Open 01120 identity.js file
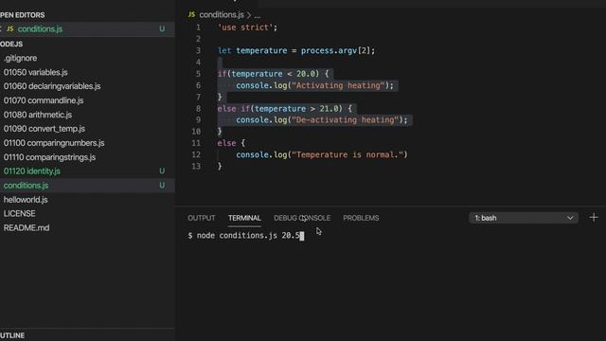This screenshot has width=606, height=341. click(31, 171)
